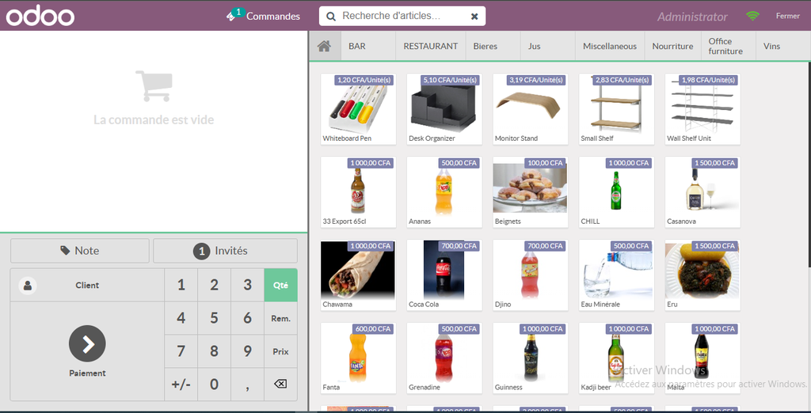The width and height of the screenshot is (811, 413).
Task: Tap numpad key 9
Action: 247,351
